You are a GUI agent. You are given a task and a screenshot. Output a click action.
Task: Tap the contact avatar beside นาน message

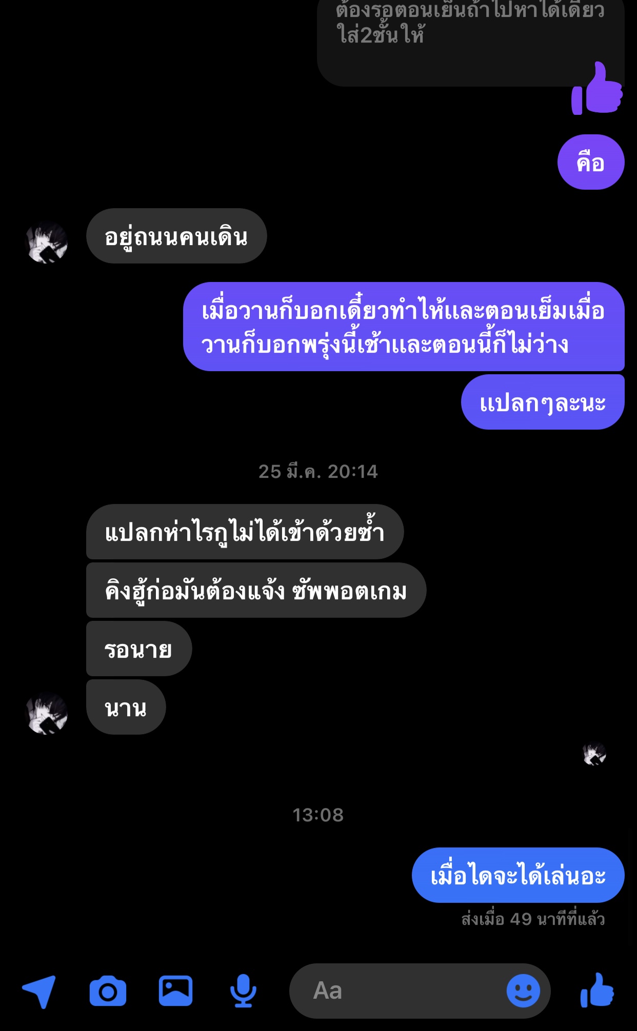46,713
